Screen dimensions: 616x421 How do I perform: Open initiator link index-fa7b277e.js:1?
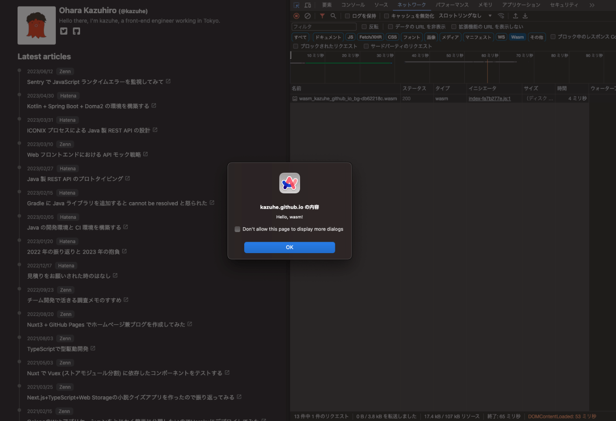coord(489,98)
